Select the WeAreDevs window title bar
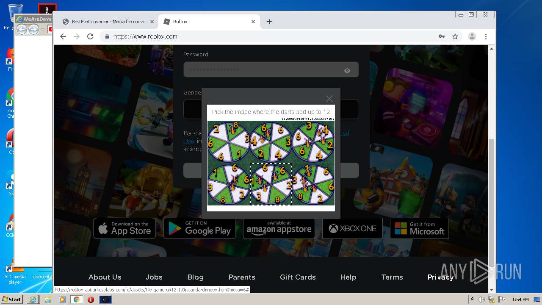The width and height of the screenshot is (542, 305). coord(33,19)
